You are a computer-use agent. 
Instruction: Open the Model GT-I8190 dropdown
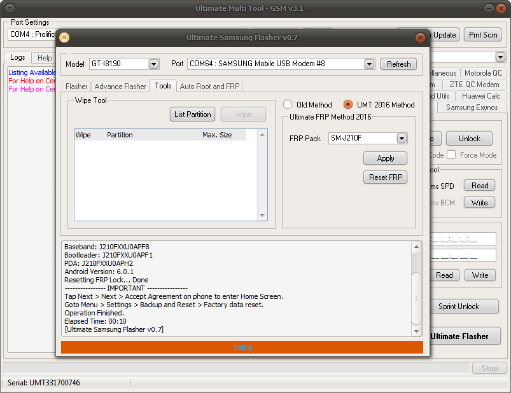click(x=153, y=64)
